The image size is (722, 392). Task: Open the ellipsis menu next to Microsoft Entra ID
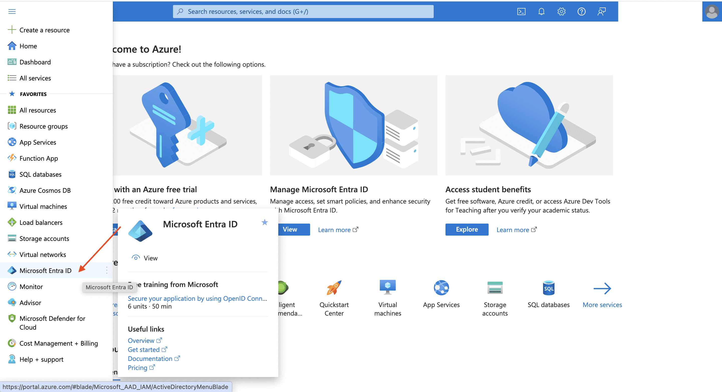click(x=107, y=270)
